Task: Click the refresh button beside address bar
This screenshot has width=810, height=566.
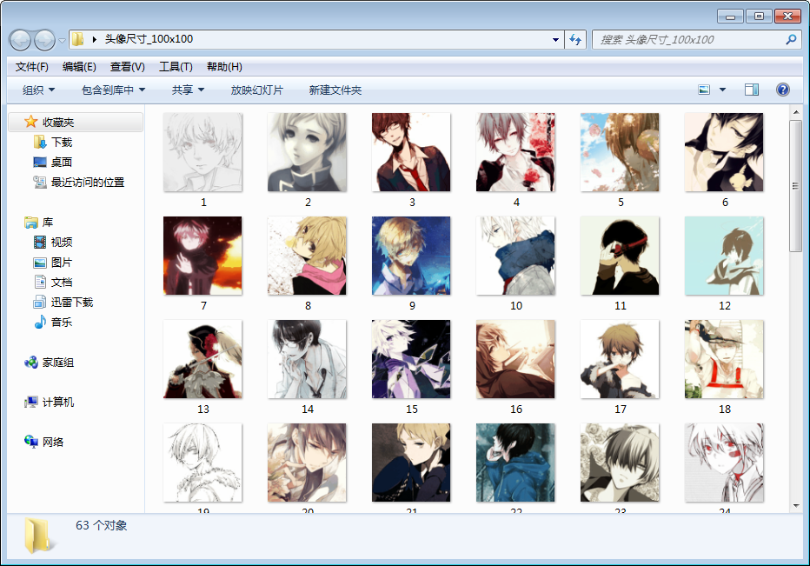Action: tap(574, 39)
